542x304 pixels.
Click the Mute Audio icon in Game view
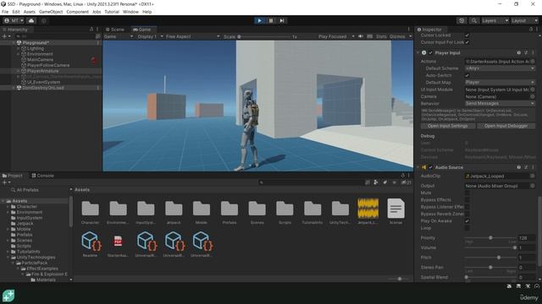[361, 36]
